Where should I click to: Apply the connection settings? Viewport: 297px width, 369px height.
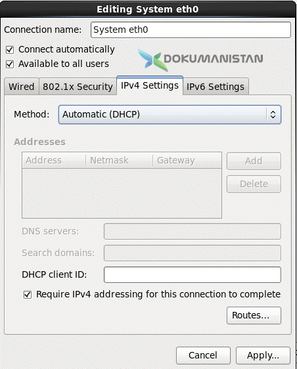[x=263, y=355]
